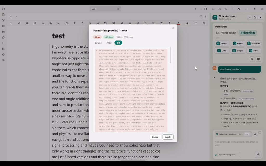Switch to the Diff preview tab
This screenshot has height=166, width=266.
[118, 43]
